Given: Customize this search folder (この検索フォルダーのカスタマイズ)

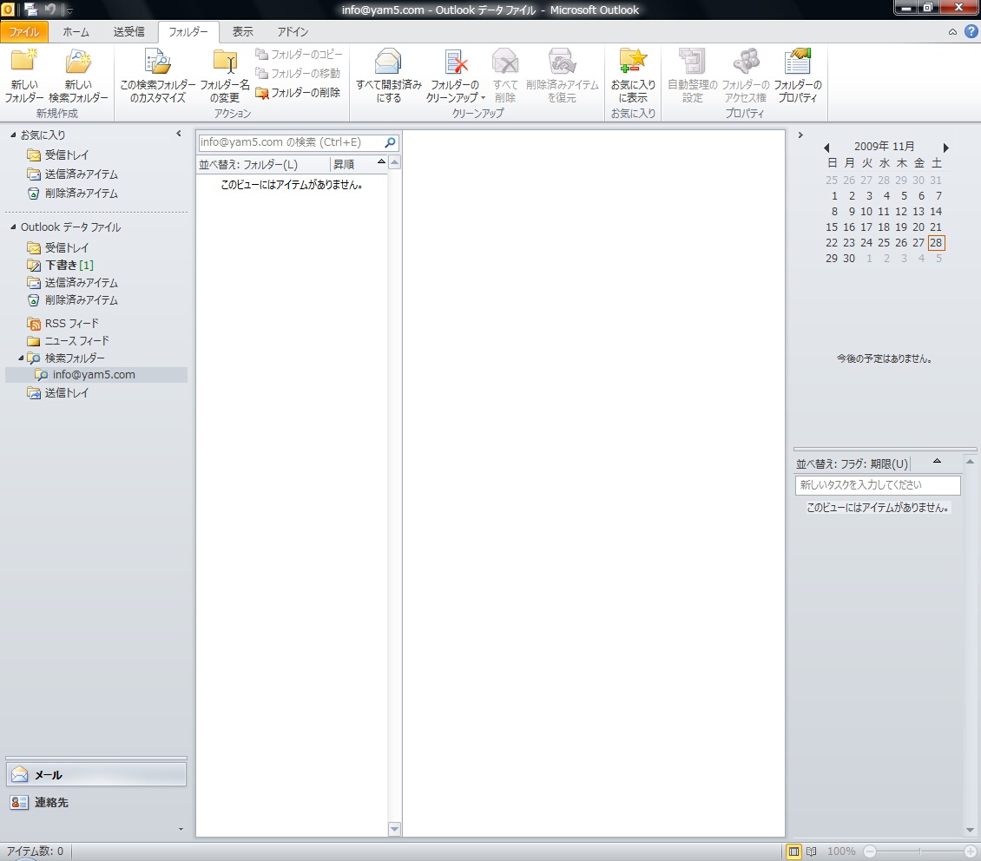Looking at the screenshot, I should pyautogui.click(x=158, y=75).
